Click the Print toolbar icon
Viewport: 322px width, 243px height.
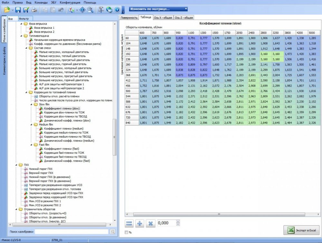[x=34, y=10]
